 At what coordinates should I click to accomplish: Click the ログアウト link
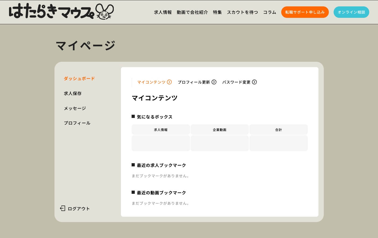point(79,209)
